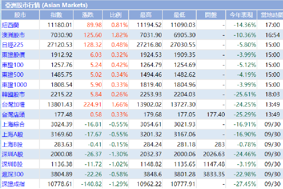Open the 澳洲股市 market link
283x189 pixels.
(x=13, y=35)
